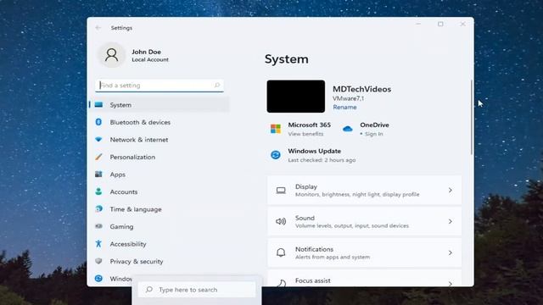Click the back arrow in Settings

tap(98, 28)
